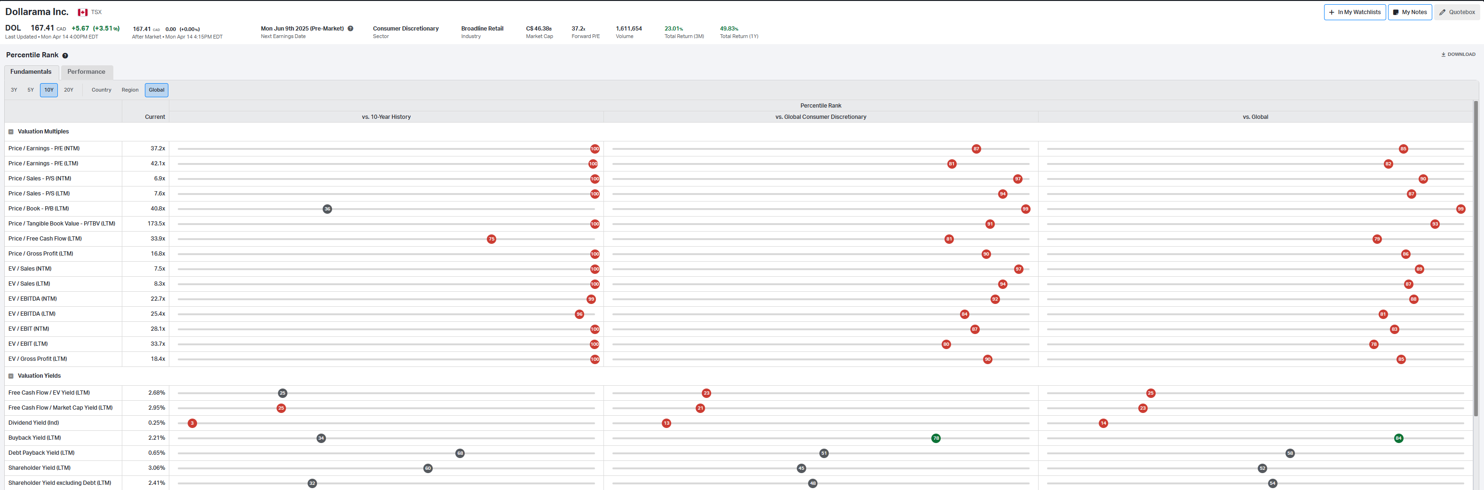Click the DOWNLOAD link
1484x490 pixels.
(x=1458, y=54)
